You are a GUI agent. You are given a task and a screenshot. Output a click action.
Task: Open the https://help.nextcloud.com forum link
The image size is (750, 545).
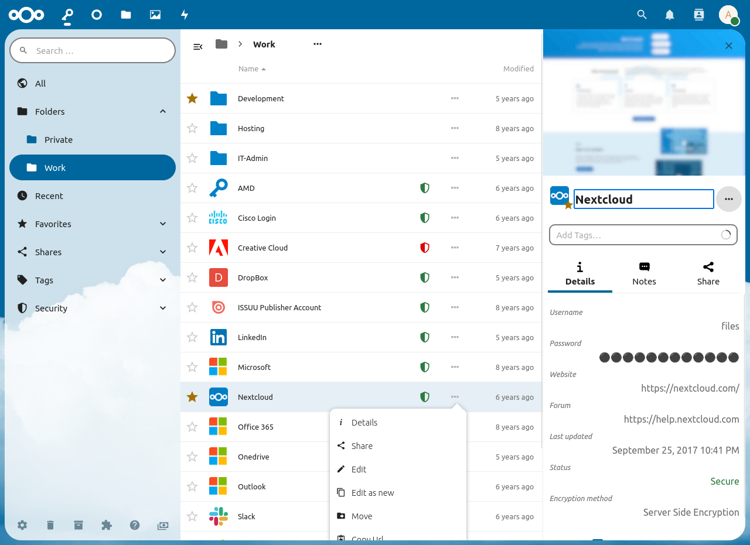click(x=681, y=419)
